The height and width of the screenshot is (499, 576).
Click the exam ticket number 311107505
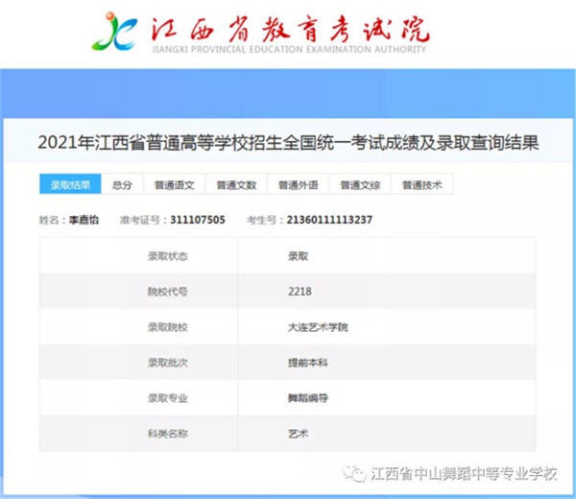(x=198, y=220)
